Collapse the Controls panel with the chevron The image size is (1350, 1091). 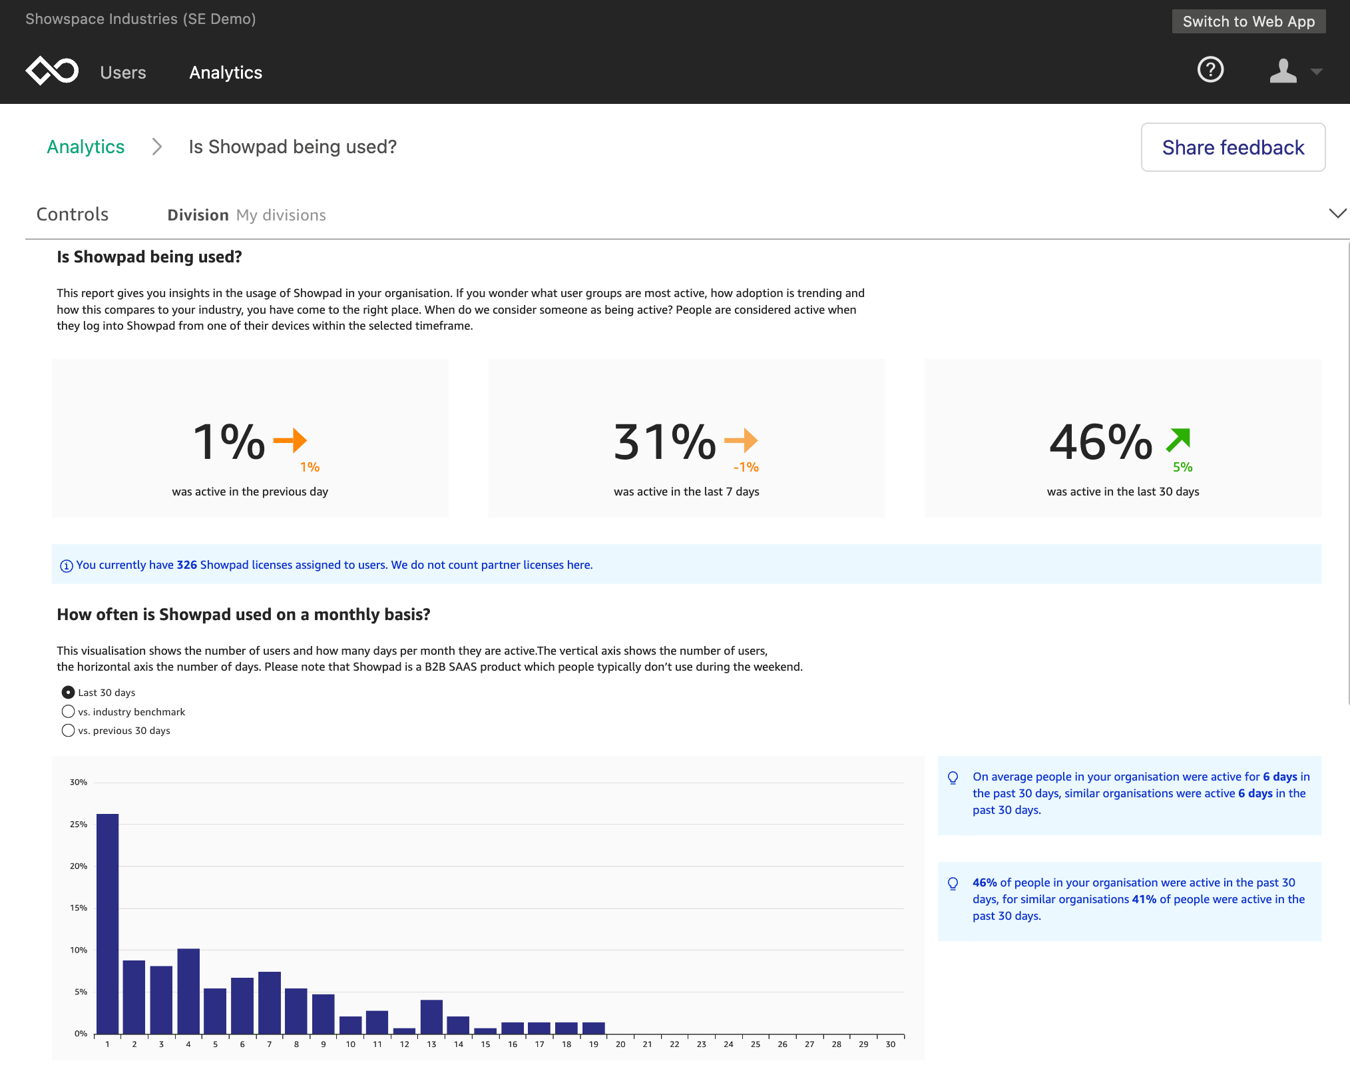1338,213
